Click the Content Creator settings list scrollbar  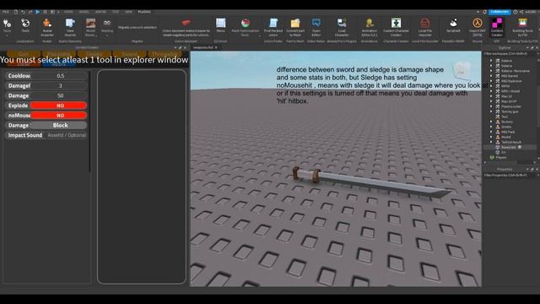pos(90,122)
